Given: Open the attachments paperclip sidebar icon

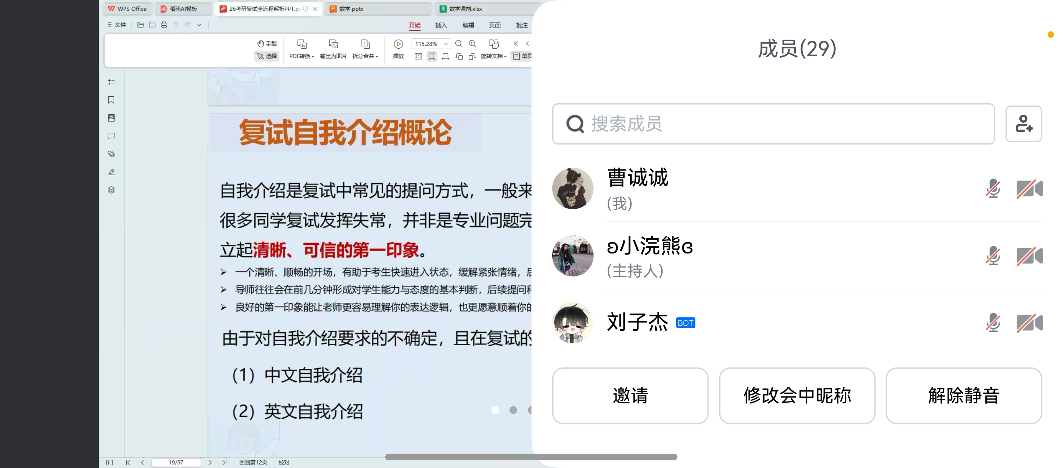Looking at the screenshot, I should (x=111, y=154).
